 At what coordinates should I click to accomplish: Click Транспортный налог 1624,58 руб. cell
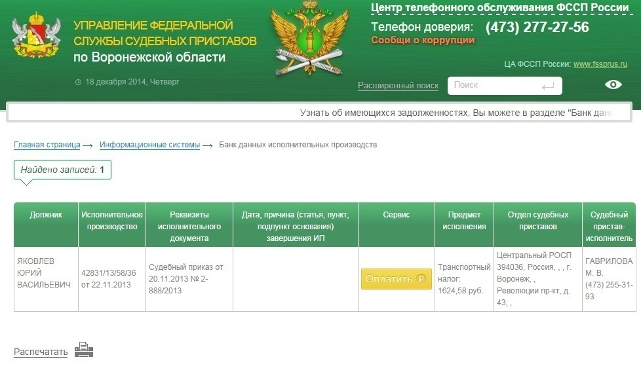coord(464,279)
